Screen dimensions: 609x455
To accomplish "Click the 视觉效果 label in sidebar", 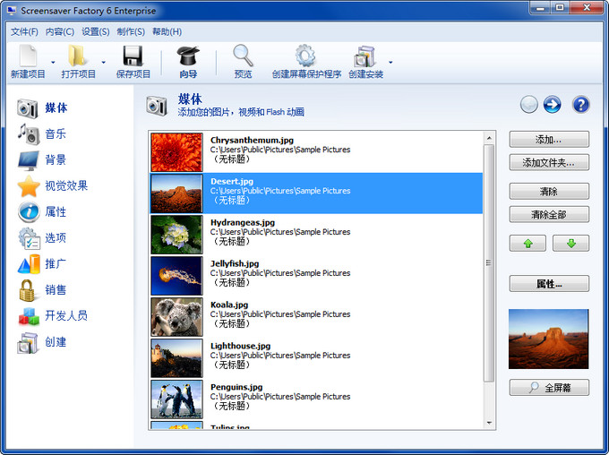I will (x=66, y=185).
